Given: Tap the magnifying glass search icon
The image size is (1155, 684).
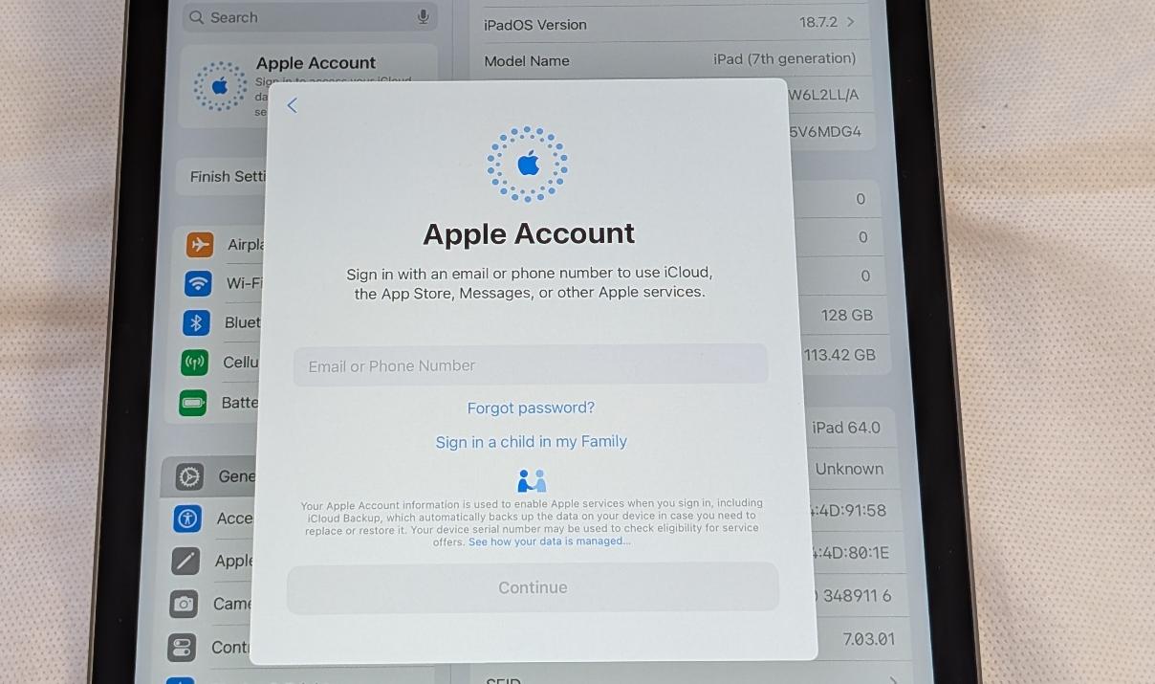Looking at the screenshot, I should [197, 17].
